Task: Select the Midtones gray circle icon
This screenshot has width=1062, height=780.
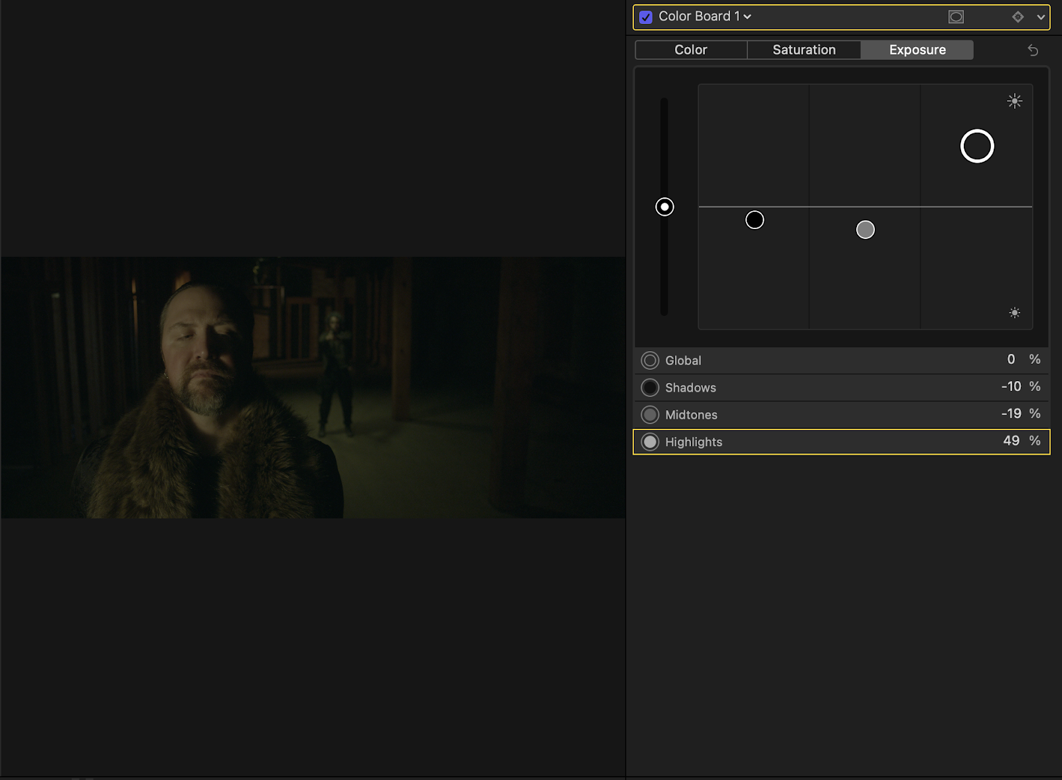Action: 650,415
